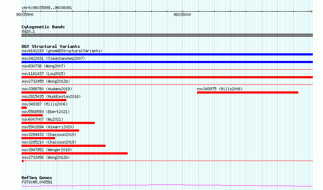Click nsv349975 (Mills2006) label

click(220, 89)
